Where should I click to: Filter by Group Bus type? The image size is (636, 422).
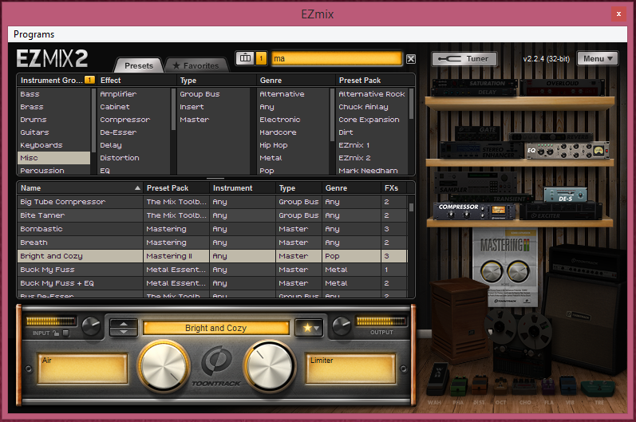pos(214,94)
